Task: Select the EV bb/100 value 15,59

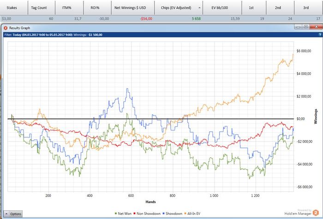Action: pyautogui.click(x=235, y=19)
